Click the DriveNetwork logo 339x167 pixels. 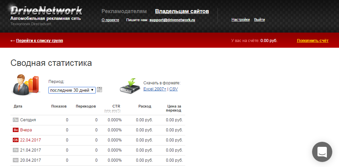(x=46, y=10)
